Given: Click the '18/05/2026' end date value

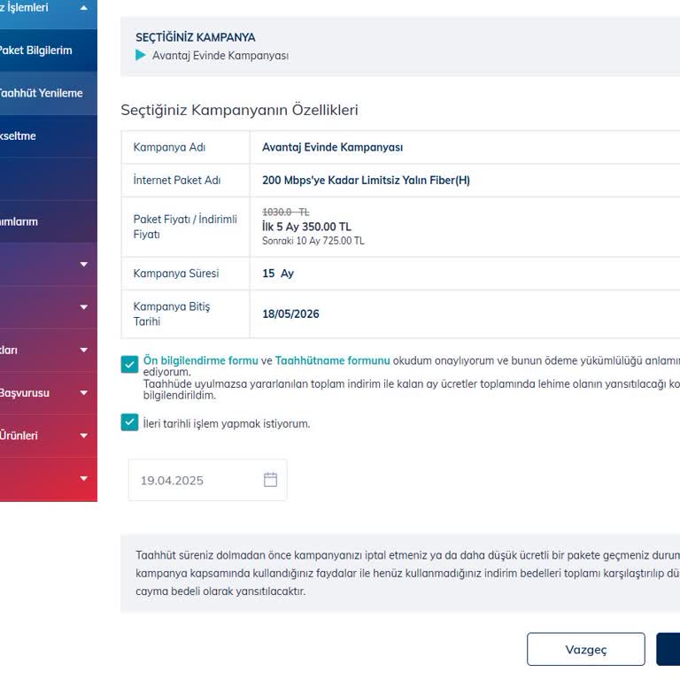Looking at the screenshot, I should (x=290, y=314).
